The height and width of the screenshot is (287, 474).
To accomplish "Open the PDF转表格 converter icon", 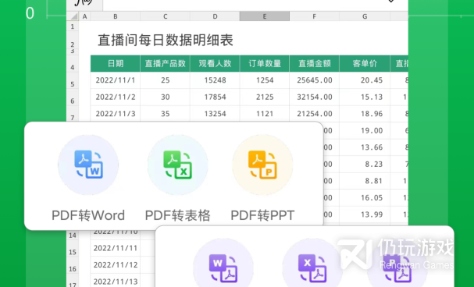I will pos(178,165).
